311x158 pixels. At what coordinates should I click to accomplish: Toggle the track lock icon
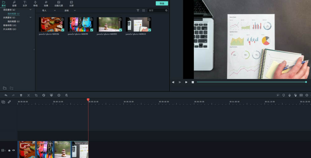pos(9,150)
